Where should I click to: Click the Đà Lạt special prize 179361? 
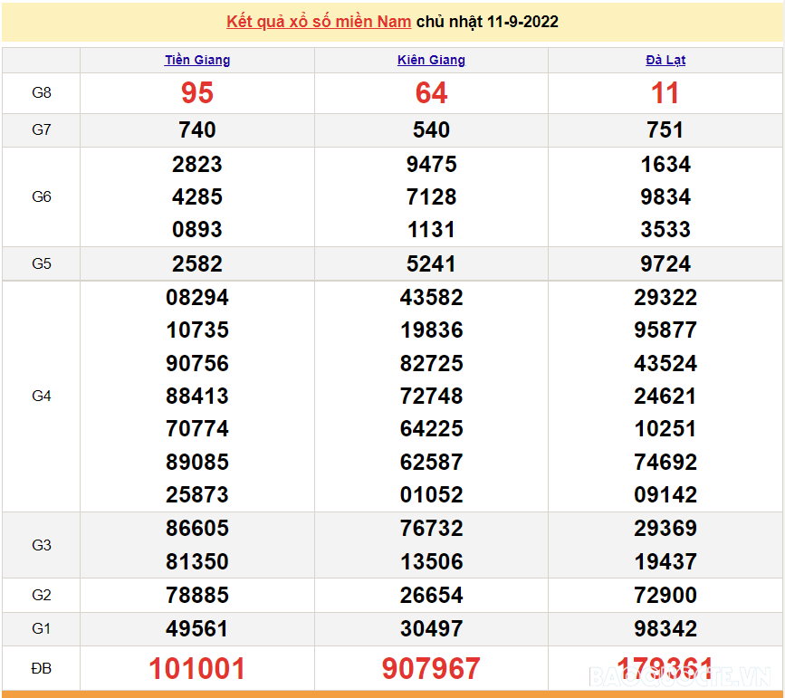(x=665, y=669)
